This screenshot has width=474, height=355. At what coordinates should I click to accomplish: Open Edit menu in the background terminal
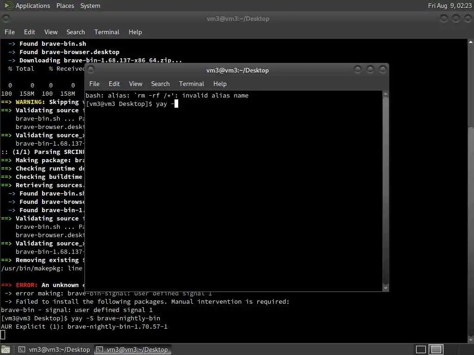click(29, 32)
